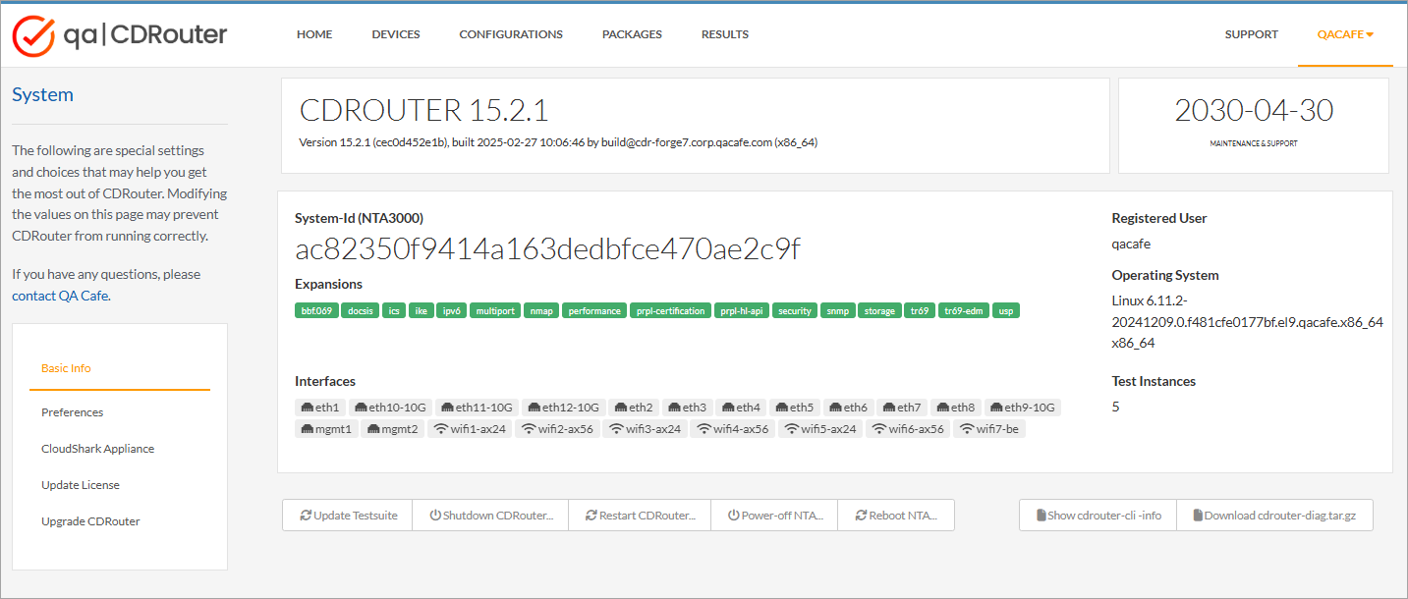The height and width of the screenshot is (599, 1408).
Task: Open CloudShark Appliance section
Action: 97,449
